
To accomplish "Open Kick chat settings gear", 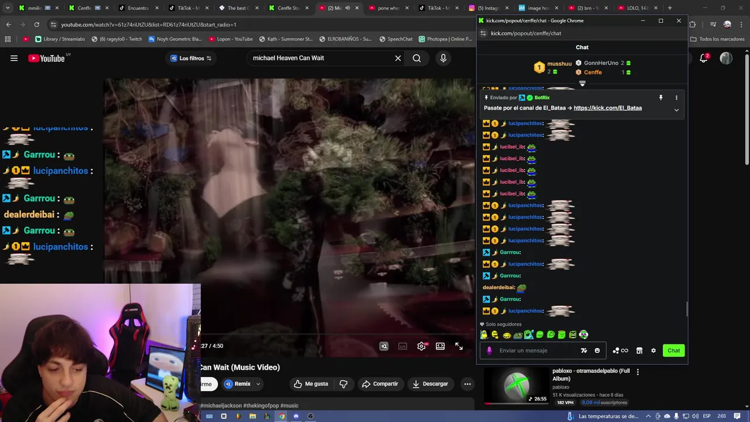I will (653, 350).
